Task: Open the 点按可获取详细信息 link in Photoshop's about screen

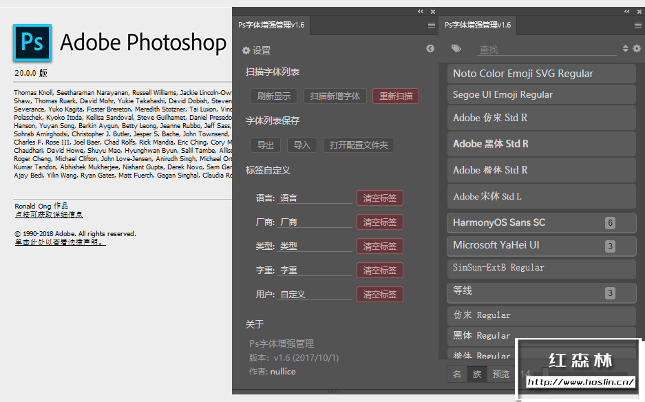Action: click(x=49, y=215)
